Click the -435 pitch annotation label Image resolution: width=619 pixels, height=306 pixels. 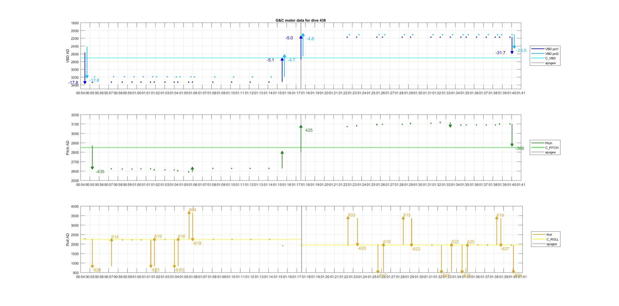pyautogui.click(x=100, y=172)
